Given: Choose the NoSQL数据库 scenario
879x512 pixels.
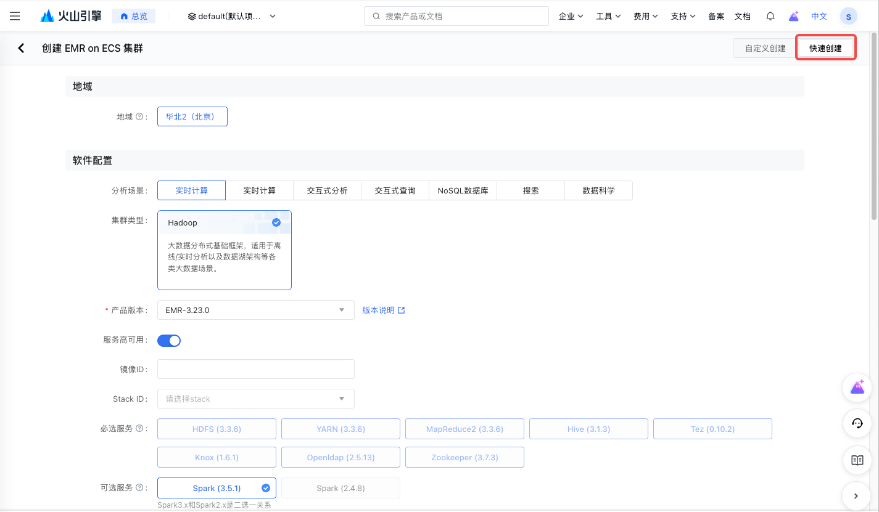Looking at the screenshot, I should tap(463, 190).
